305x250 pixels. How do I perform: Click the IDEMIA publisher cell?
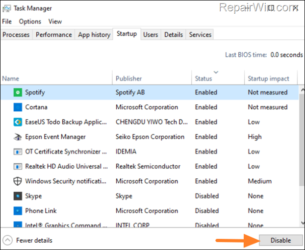pyautogui.click(x=126, y=151)
